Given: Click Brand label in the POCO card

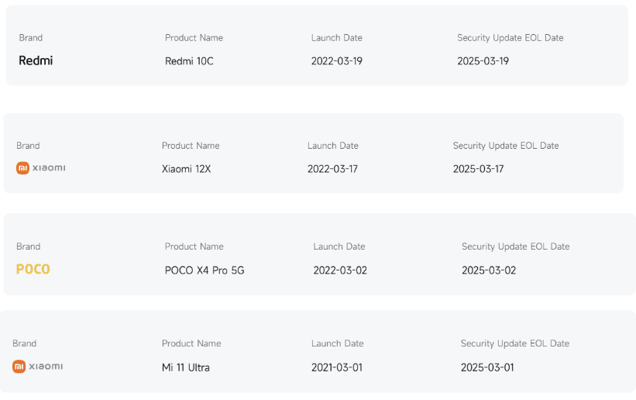Looking at the screenshot, I should pos(28,247).
